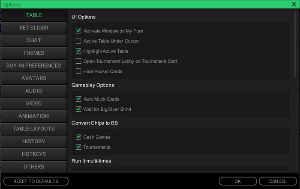
Task: Uncheck Highlight Active Table option
Action: pyautogui.click(x=78, y=51)
